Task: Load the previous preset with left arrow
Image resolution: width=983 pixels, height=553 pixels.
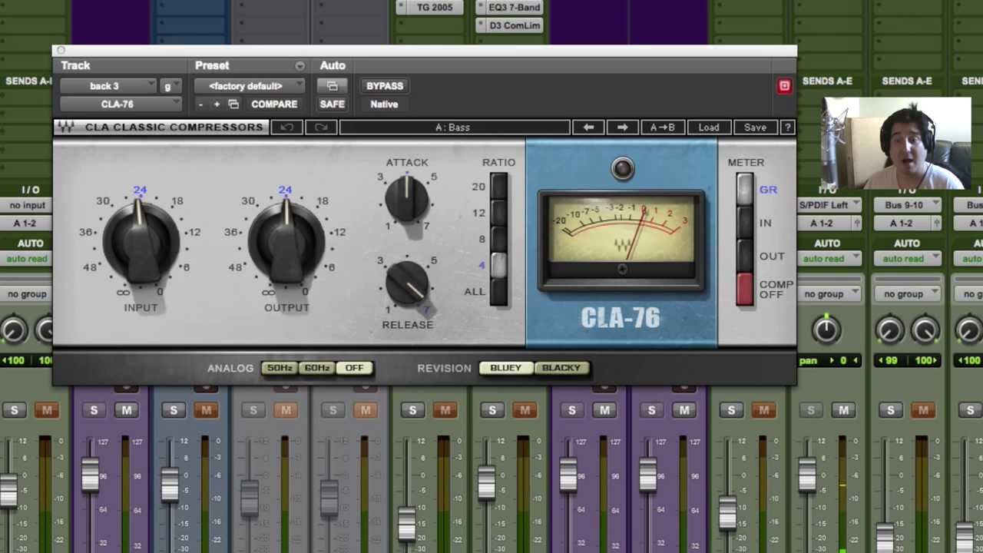Action: tap(588, 127)
